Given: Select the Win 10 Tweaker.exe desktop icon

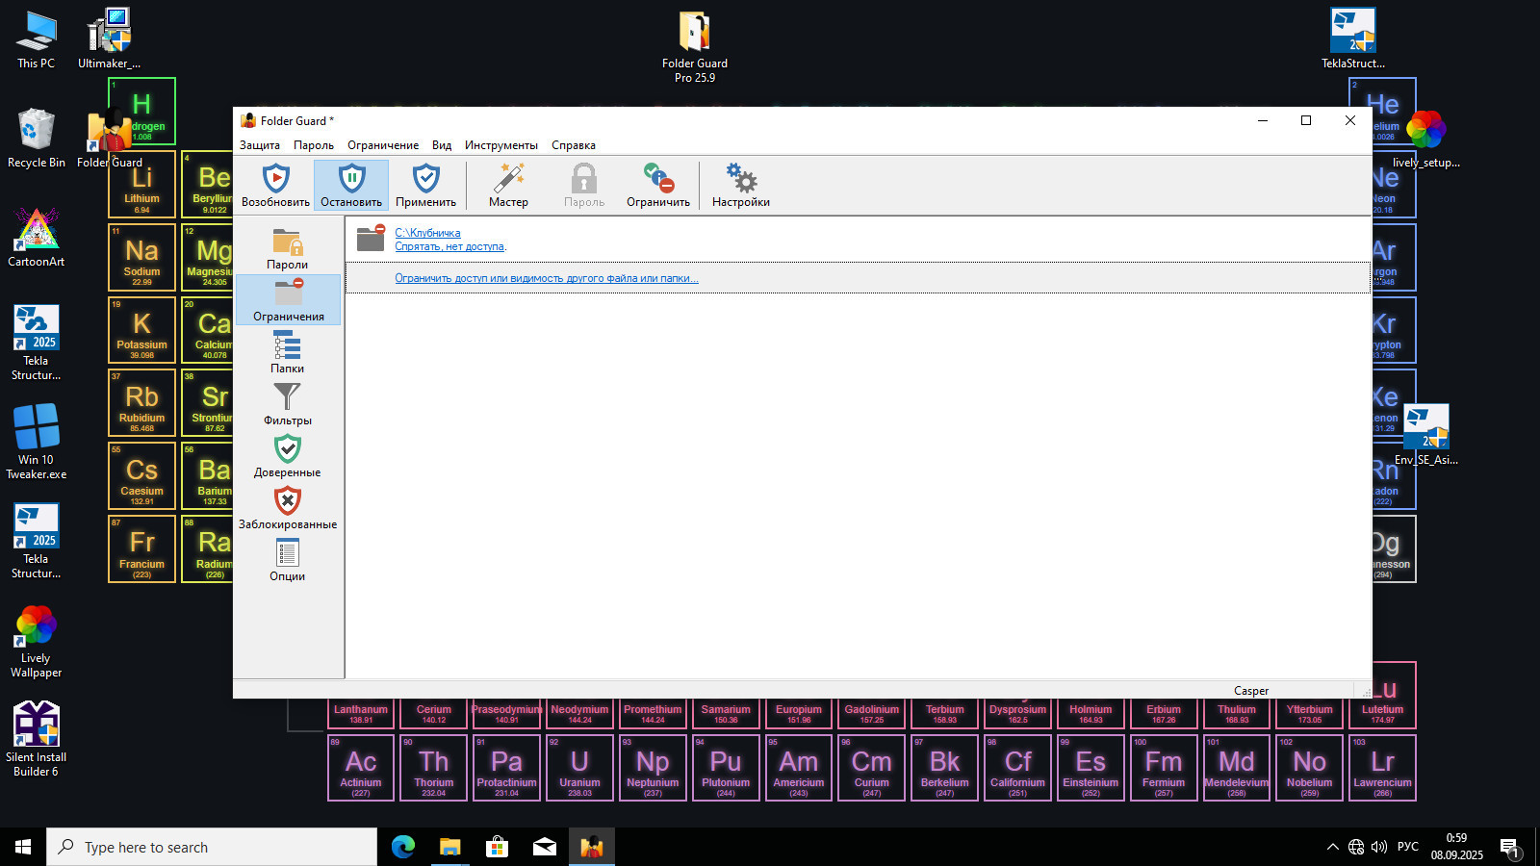Looking at the screenshot, I should [37, 442].
